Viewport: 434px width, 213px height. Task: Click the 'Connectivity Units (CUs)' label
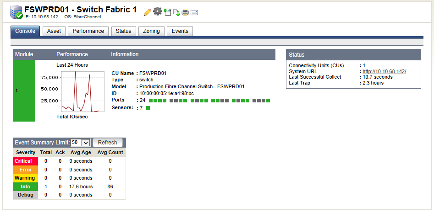coord(316,66)
